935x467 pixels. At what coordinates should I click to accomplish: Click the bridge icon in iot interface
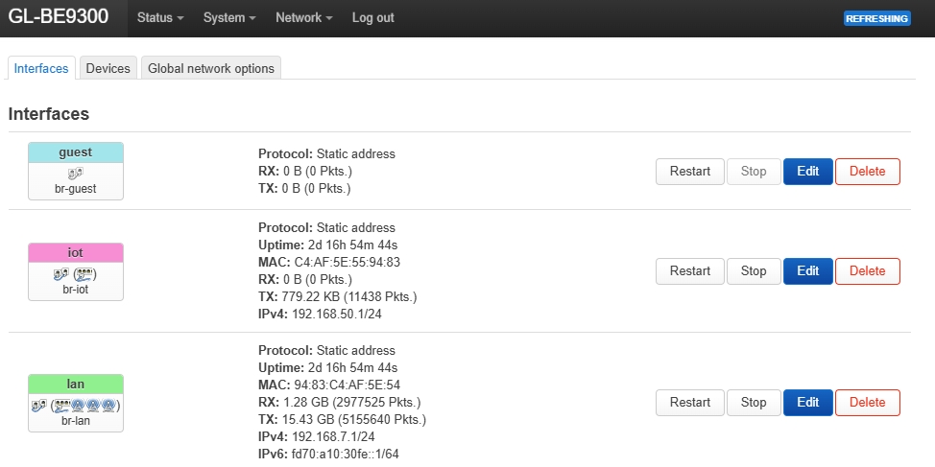(61, 274)
